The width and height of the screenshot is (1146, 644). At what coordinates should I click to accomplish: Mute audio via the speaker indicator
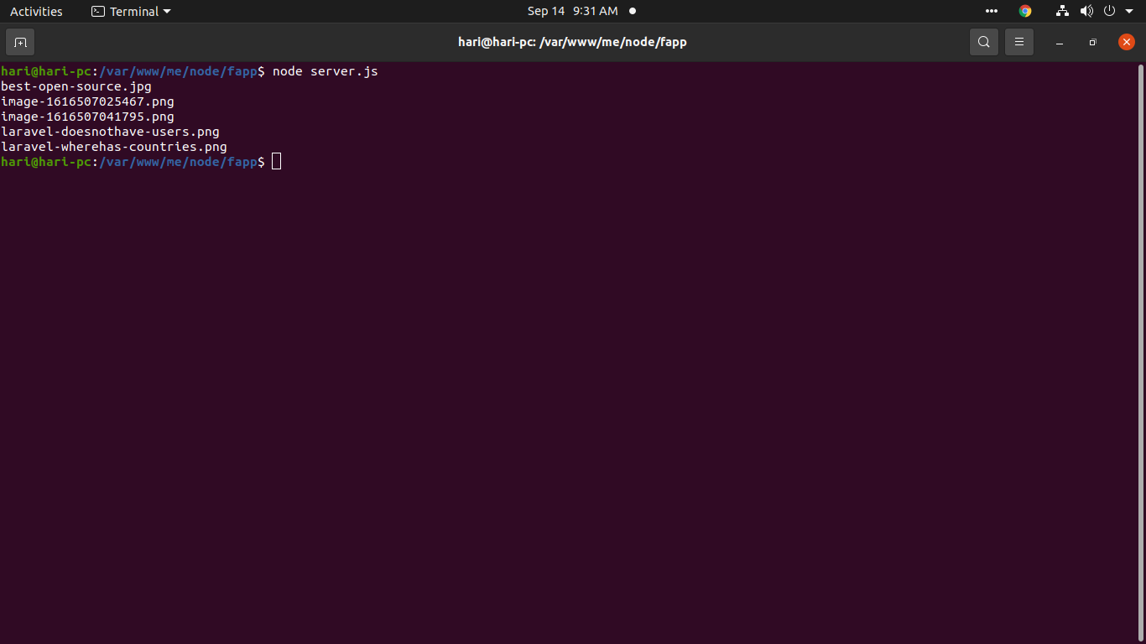coord(1087,11)
